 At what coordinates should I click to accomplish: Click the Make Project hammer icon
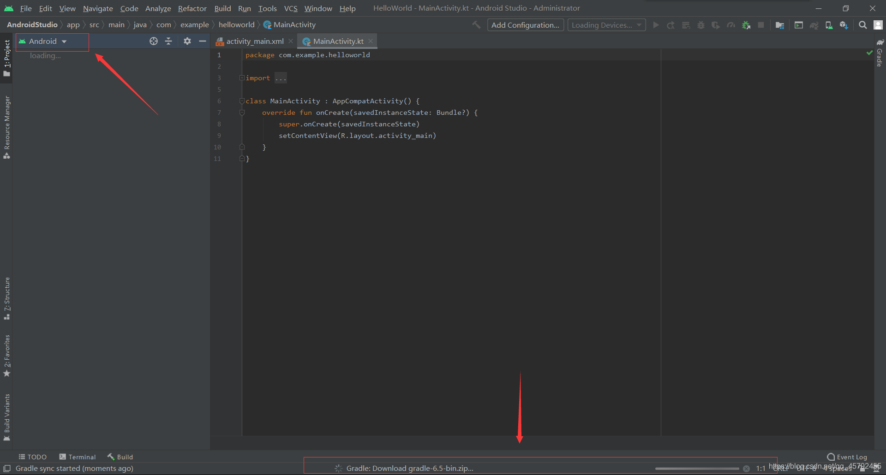tap(476, 25)
